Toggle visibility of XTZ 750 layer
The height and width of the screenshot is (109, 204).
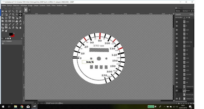pos(177,42)
